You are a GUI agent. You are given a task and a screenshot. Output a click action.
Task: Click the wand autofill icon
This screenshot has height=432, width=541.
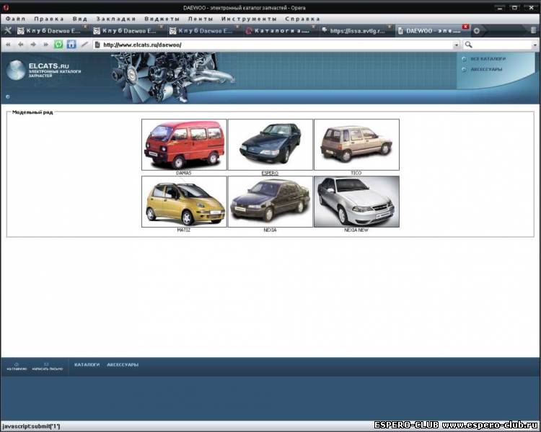click(84, 45)
